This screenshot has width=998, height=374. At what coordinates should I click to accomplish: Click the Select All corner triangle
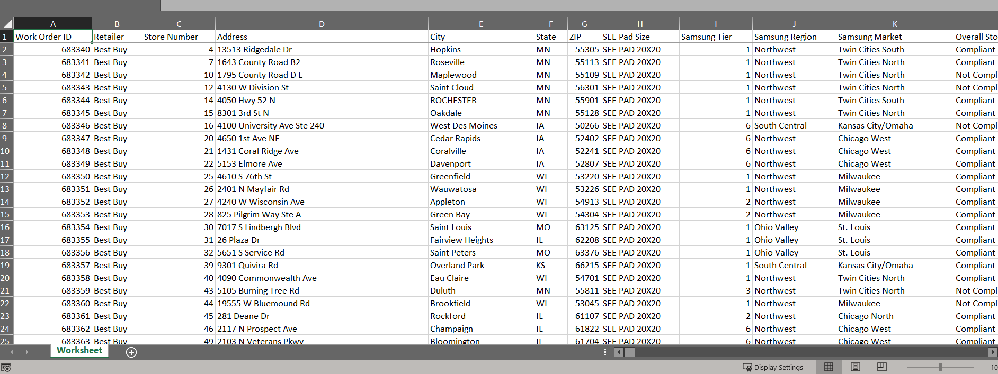tap(7, 24)
